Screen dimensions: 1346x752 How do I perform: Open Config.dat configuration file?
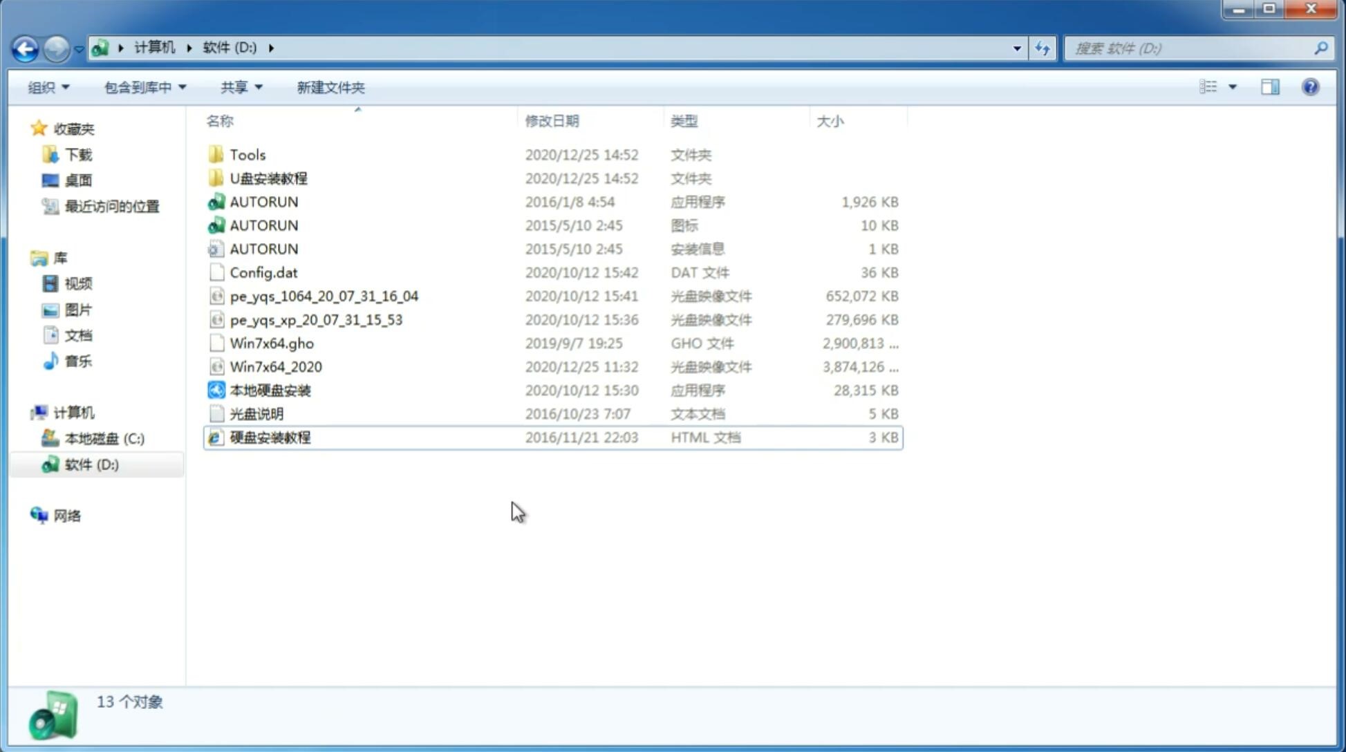(x=261, y=272)
